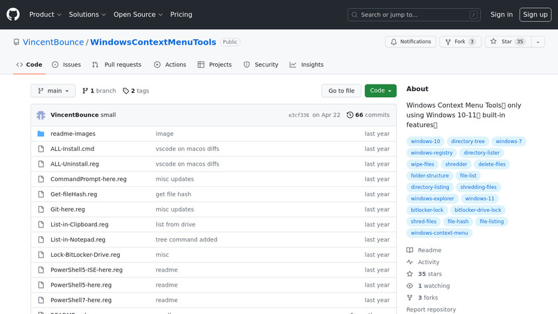Open folder icon of readme-images
The width and height of the screenshot is (558, 314).
pyautogui.click(x=41, y=134)
